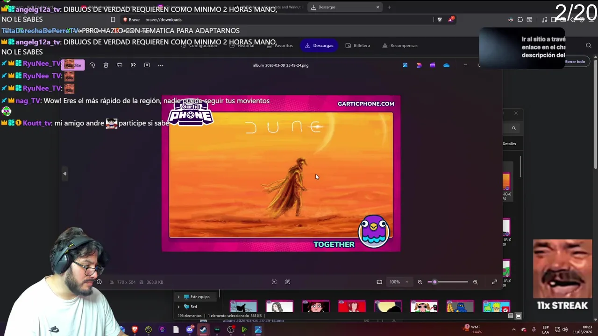Image resolution: width=598 pixels, height=336 pixels.
Task: Zoom in with plus magnifier
Action: [476, 282]
